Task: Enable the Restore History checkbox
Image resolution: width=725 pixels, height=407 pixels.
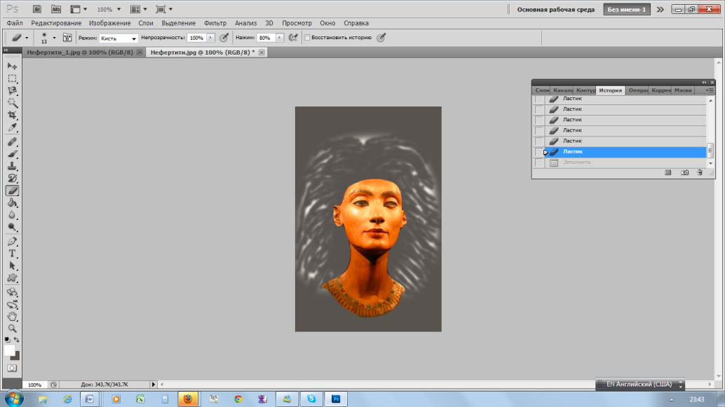Action: [306, 37]
